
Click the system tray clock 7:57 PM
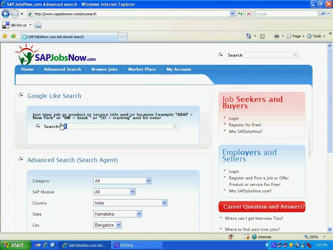point(321,245)
